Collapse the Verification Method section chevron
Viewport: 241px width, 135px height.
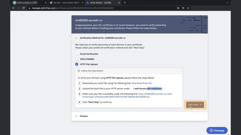(x=76, y=38)
